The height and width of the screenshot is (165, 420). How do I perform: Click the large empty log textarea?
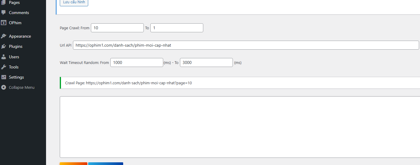click(239, 127)
